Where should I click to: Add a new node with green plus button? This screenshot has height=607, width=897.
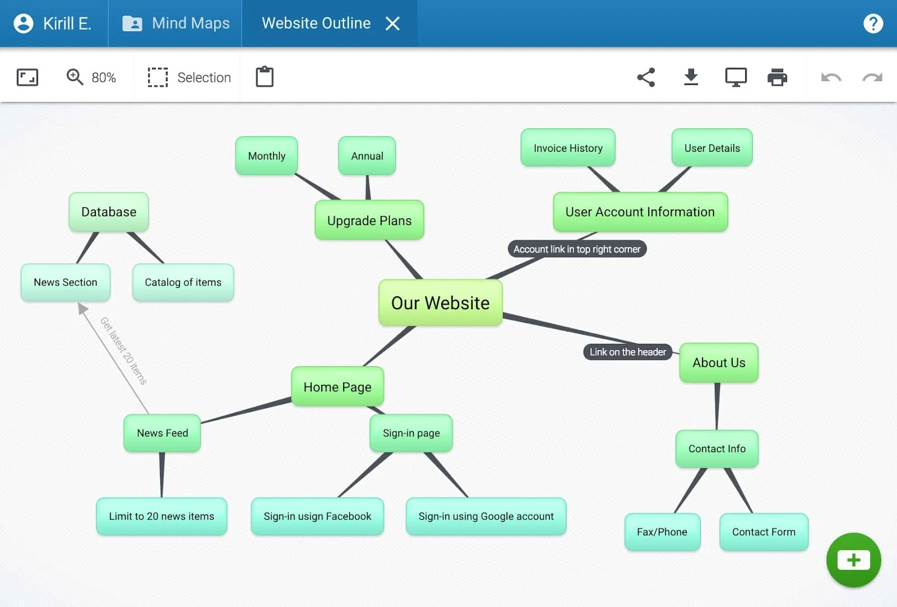[x=853, y=560]
